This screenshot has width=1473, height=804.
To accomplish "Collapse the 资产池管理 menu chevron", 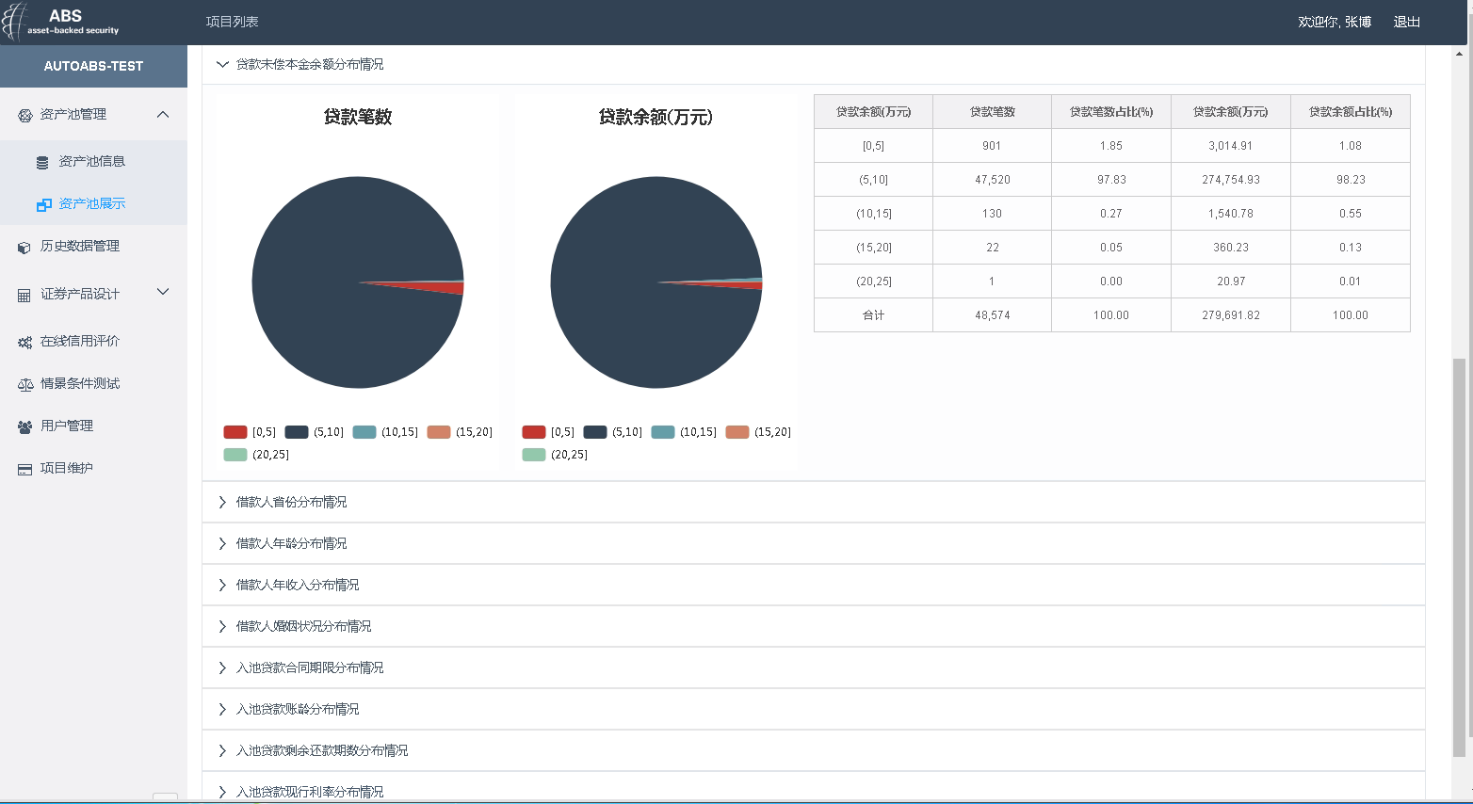I will 163,114.
